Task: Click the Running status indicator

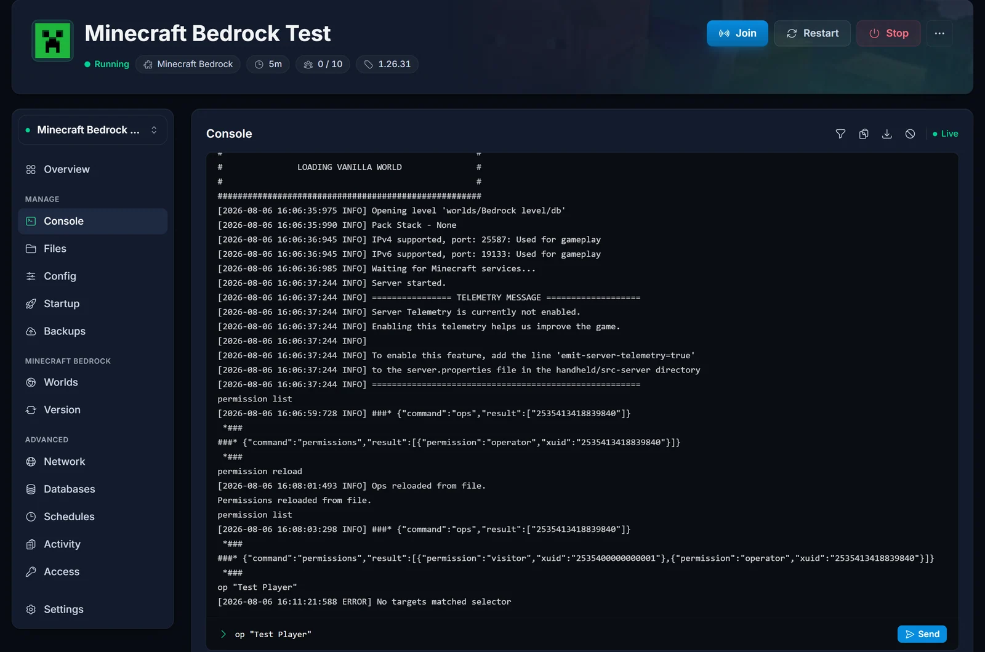Action: pyautogui.click(x=107, y=64)
